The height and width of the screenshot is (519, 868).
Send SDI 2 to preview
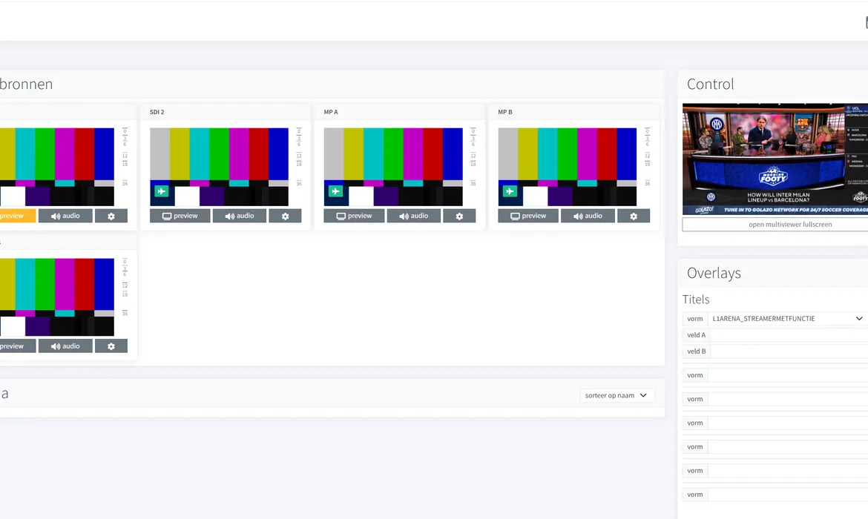180,216
